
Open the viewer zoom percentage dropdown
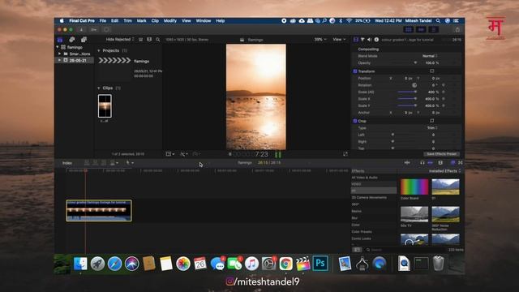click(320, 40)
